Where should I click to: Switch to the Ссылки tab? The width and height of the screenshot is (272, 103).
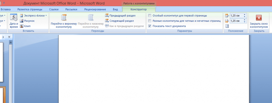[54, 9]
